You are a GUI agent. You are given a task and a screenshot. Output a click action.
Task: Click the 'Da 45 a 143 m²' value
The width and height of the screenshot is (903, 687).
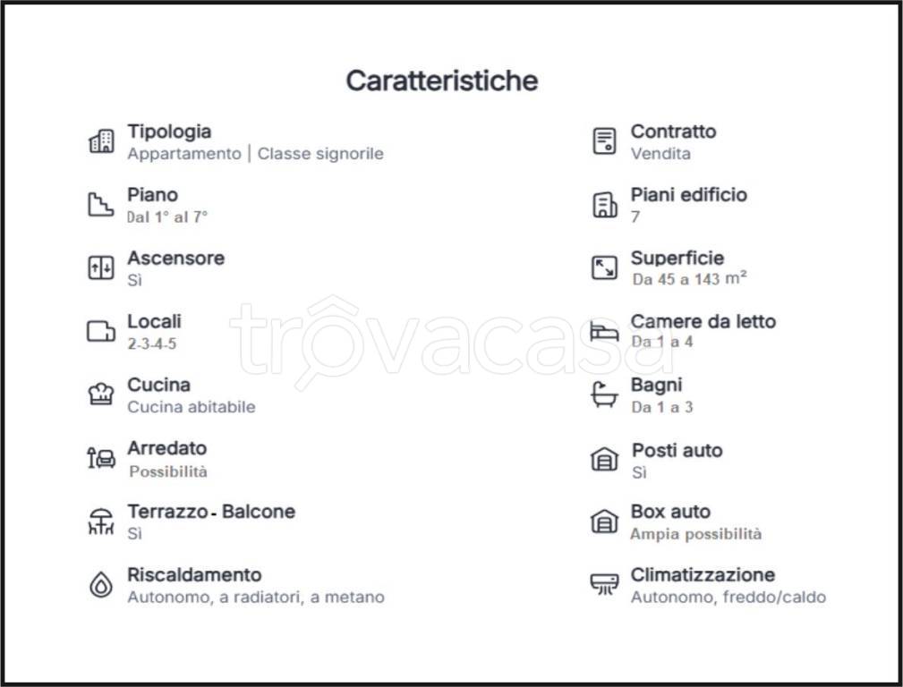[689, 279]
